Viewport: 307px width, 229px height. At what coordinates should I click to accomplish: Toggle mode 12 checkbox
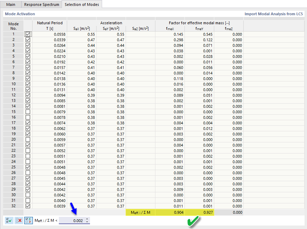(x=28, y=95)
